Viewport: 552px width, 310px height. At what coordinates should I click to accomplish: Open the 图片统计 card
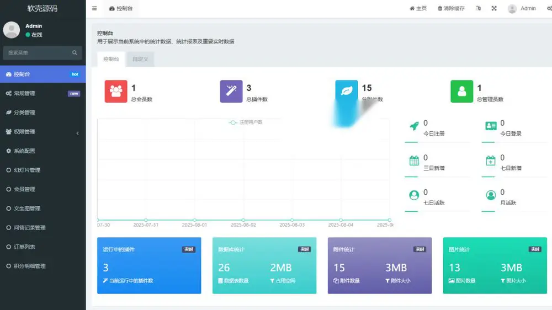point(495,266)
